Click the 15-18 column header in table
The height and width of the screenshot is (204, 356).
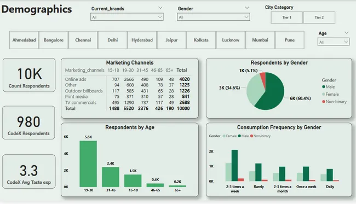coord(113,70)
